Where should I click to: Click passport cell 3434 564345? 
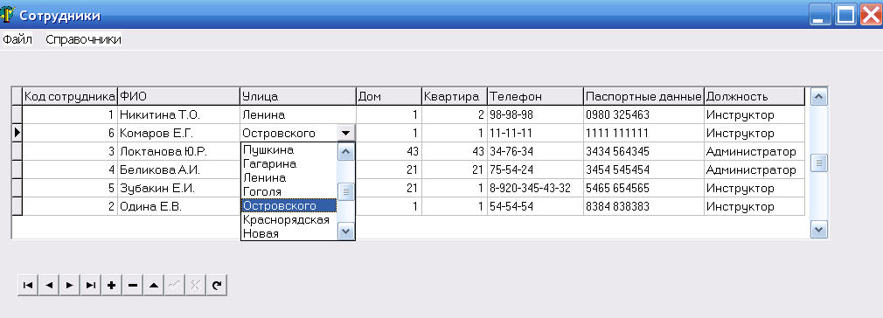643,151
